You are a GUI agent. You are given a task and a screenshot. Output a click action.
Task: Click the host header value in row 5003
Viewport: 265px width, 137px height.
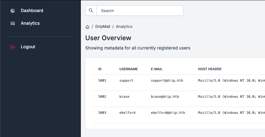pos(231,113)
